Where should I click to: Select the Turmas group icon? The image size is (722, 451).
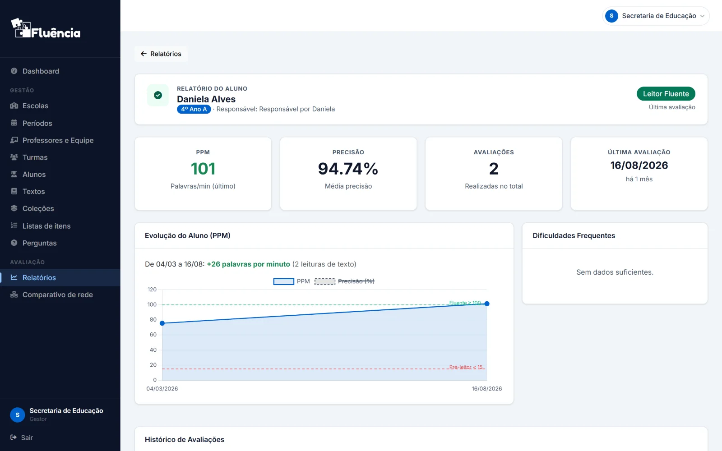tap(14, 157)
